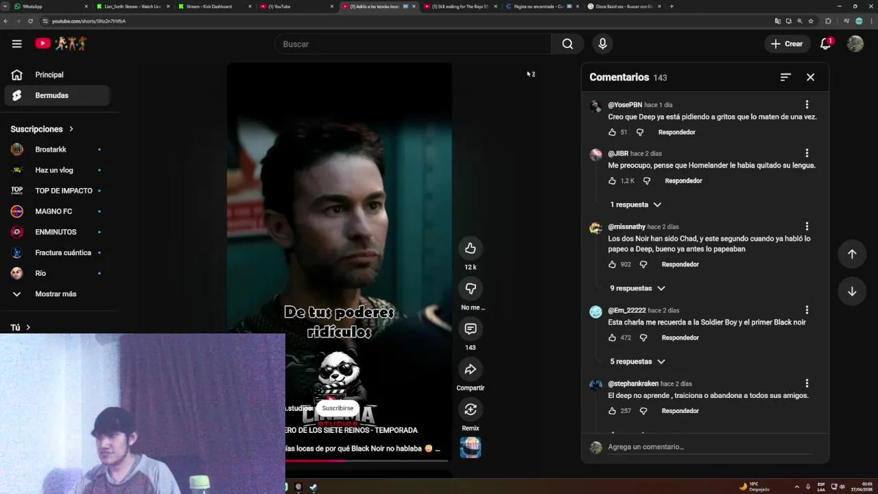Go to the YouTube logo home
The height and width of the screenshot is (494, 878).
coord(60,43)
